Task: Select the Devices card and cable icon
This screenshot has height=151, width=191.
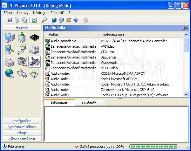Action: point(22,62)
